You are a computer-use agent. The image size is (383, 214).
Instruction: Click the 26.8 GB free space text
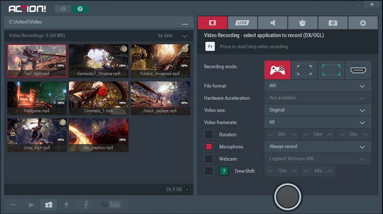[x=174, y=189]
